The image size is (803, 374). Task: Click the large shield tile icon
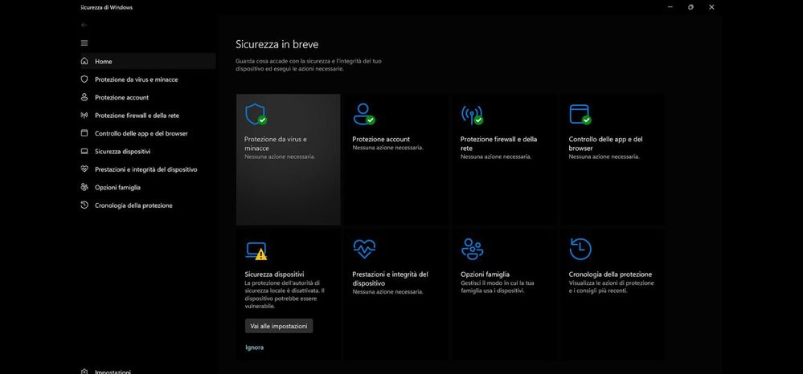[x=256, y=115]
